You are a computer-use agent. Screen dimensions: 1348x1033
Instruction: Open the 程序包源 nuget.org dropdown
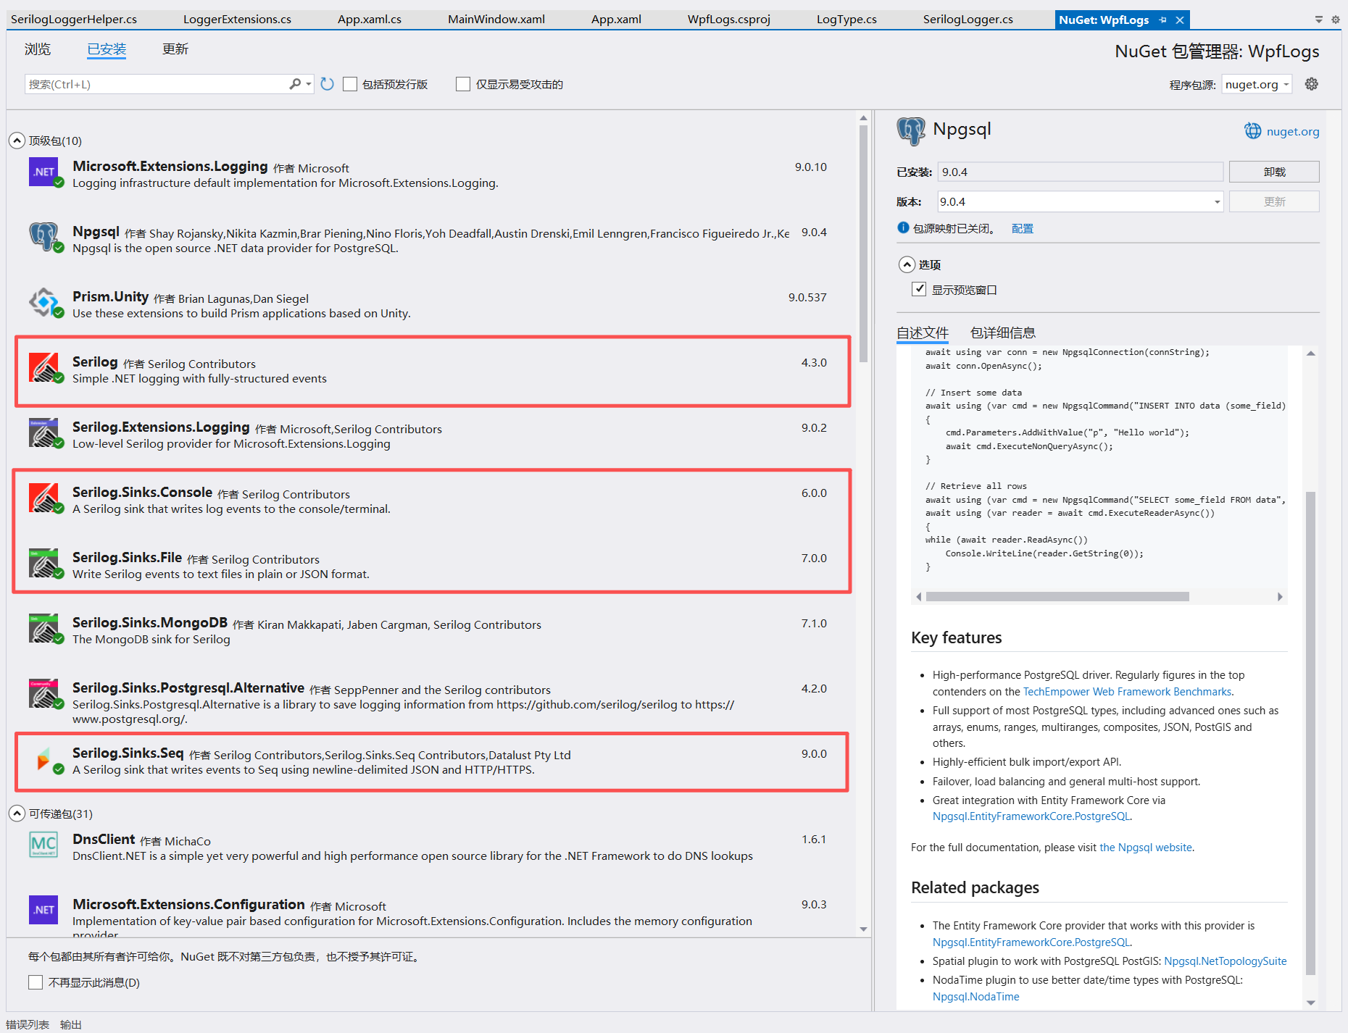click(1257, 84)
